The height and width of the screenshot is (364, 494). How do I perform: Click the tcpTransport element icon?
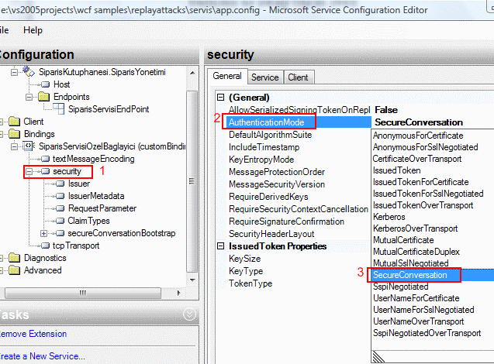pos(43,246)
